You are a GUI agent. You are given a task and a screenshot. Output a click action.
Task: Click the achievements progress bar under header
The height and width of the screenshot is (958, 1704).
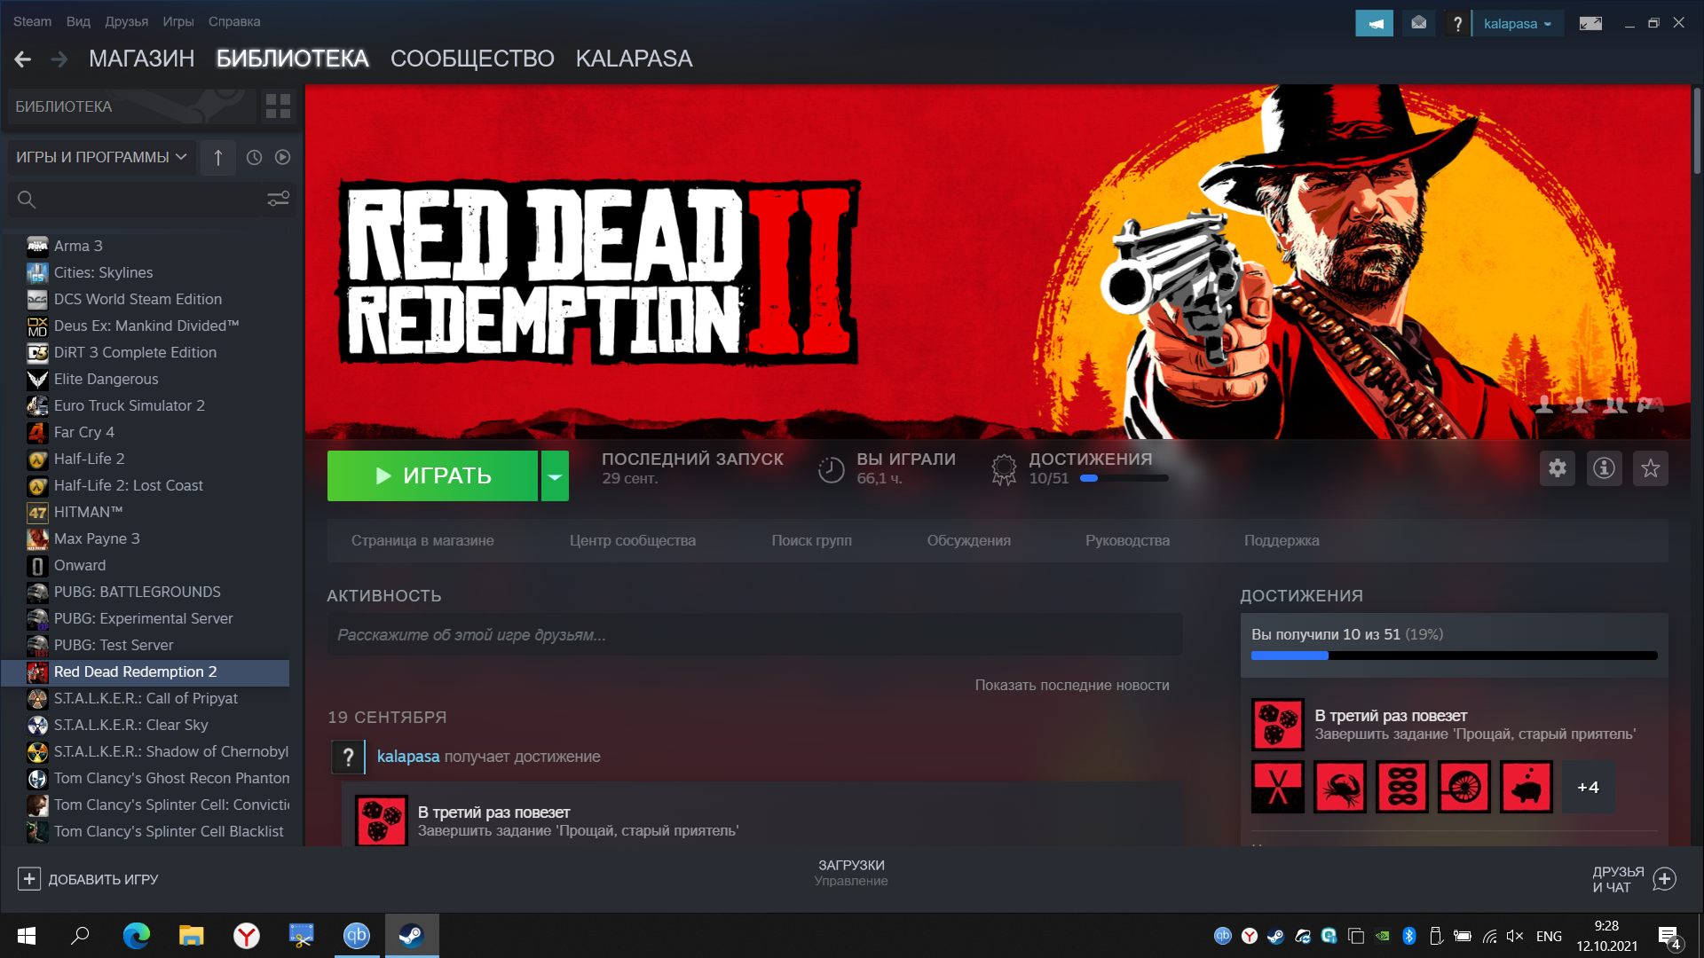(x=1124, y=478)
